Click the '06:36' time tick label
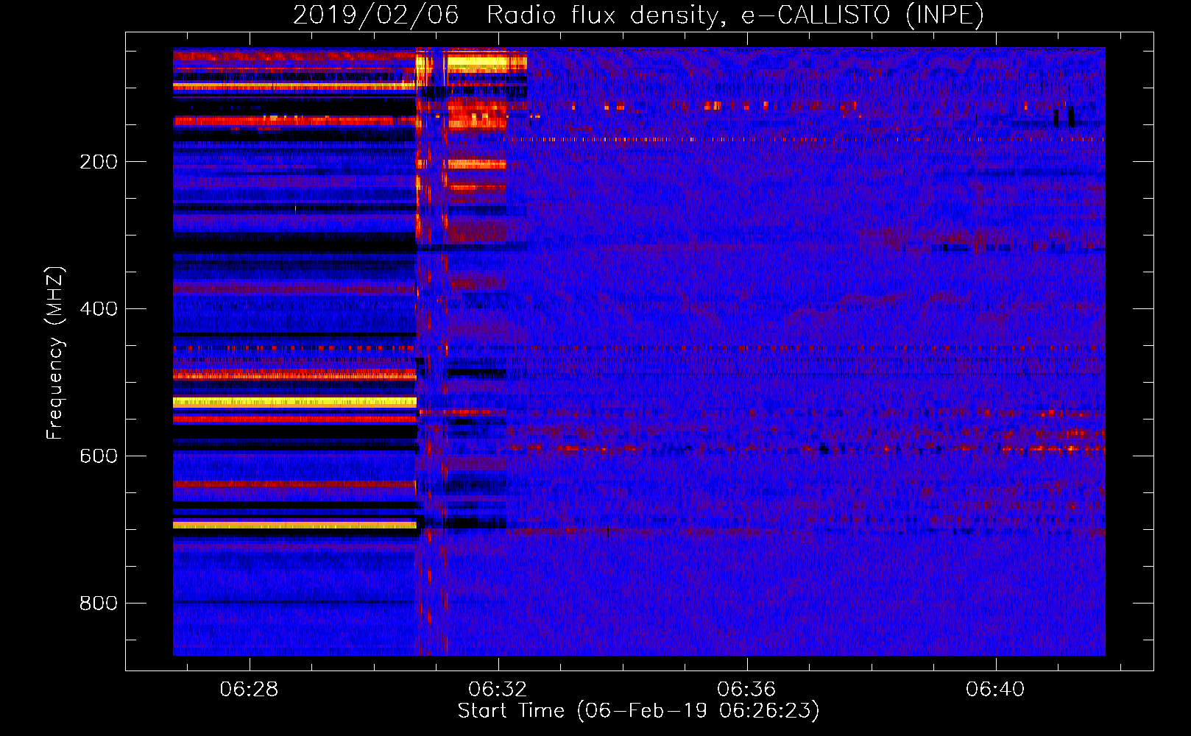 tap(747, 689)
